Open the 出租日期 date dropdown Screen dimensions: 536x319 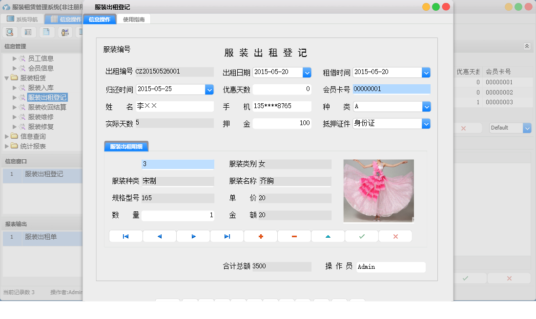[x=307, y=72]
